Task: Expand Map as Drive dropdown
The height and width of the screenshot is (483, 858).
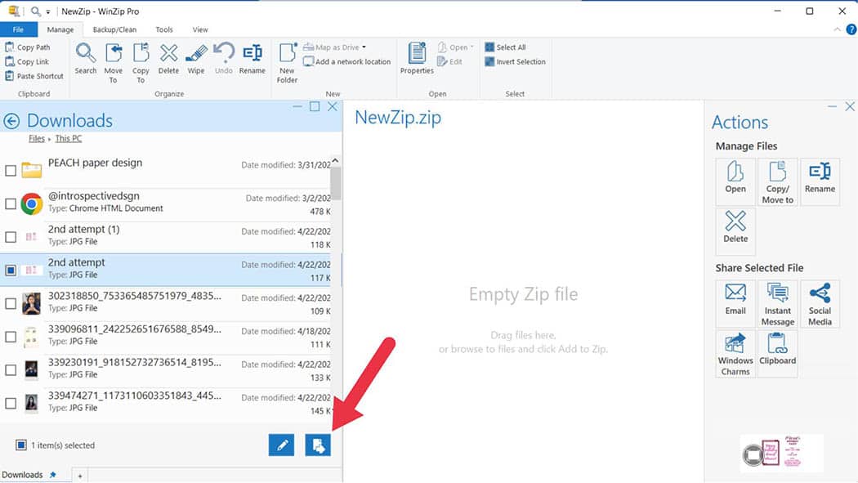Action: coord(364,47)
